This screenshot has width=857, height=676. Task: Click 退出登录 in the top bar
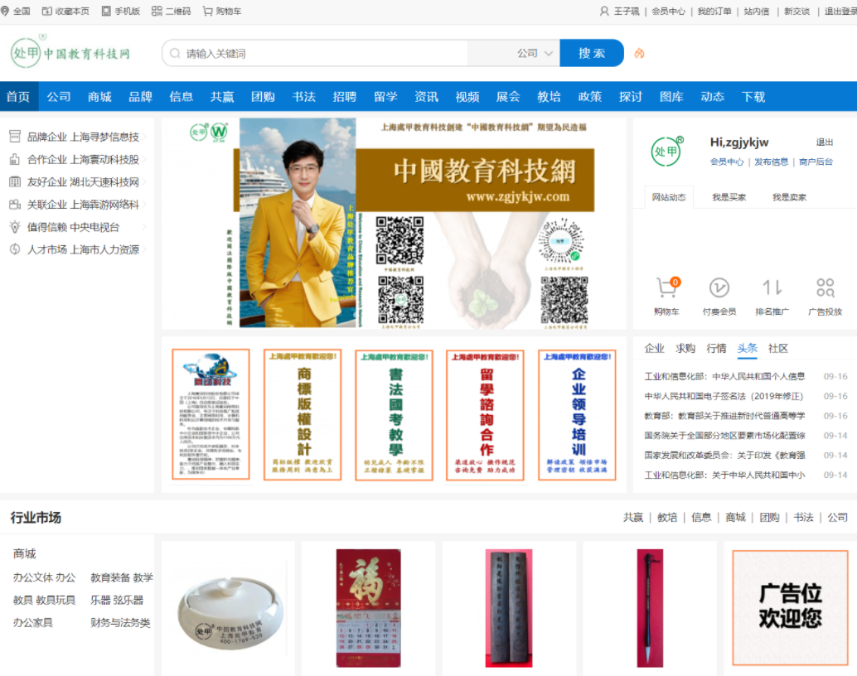tap(840, 11)
